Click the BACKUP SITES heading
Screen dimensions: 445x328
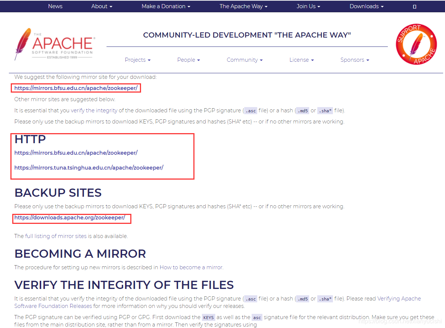point(58,193)
